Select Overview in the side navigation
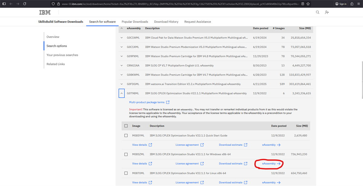The image size is (363, 186). pyautogui.click(x=53, y=37)
